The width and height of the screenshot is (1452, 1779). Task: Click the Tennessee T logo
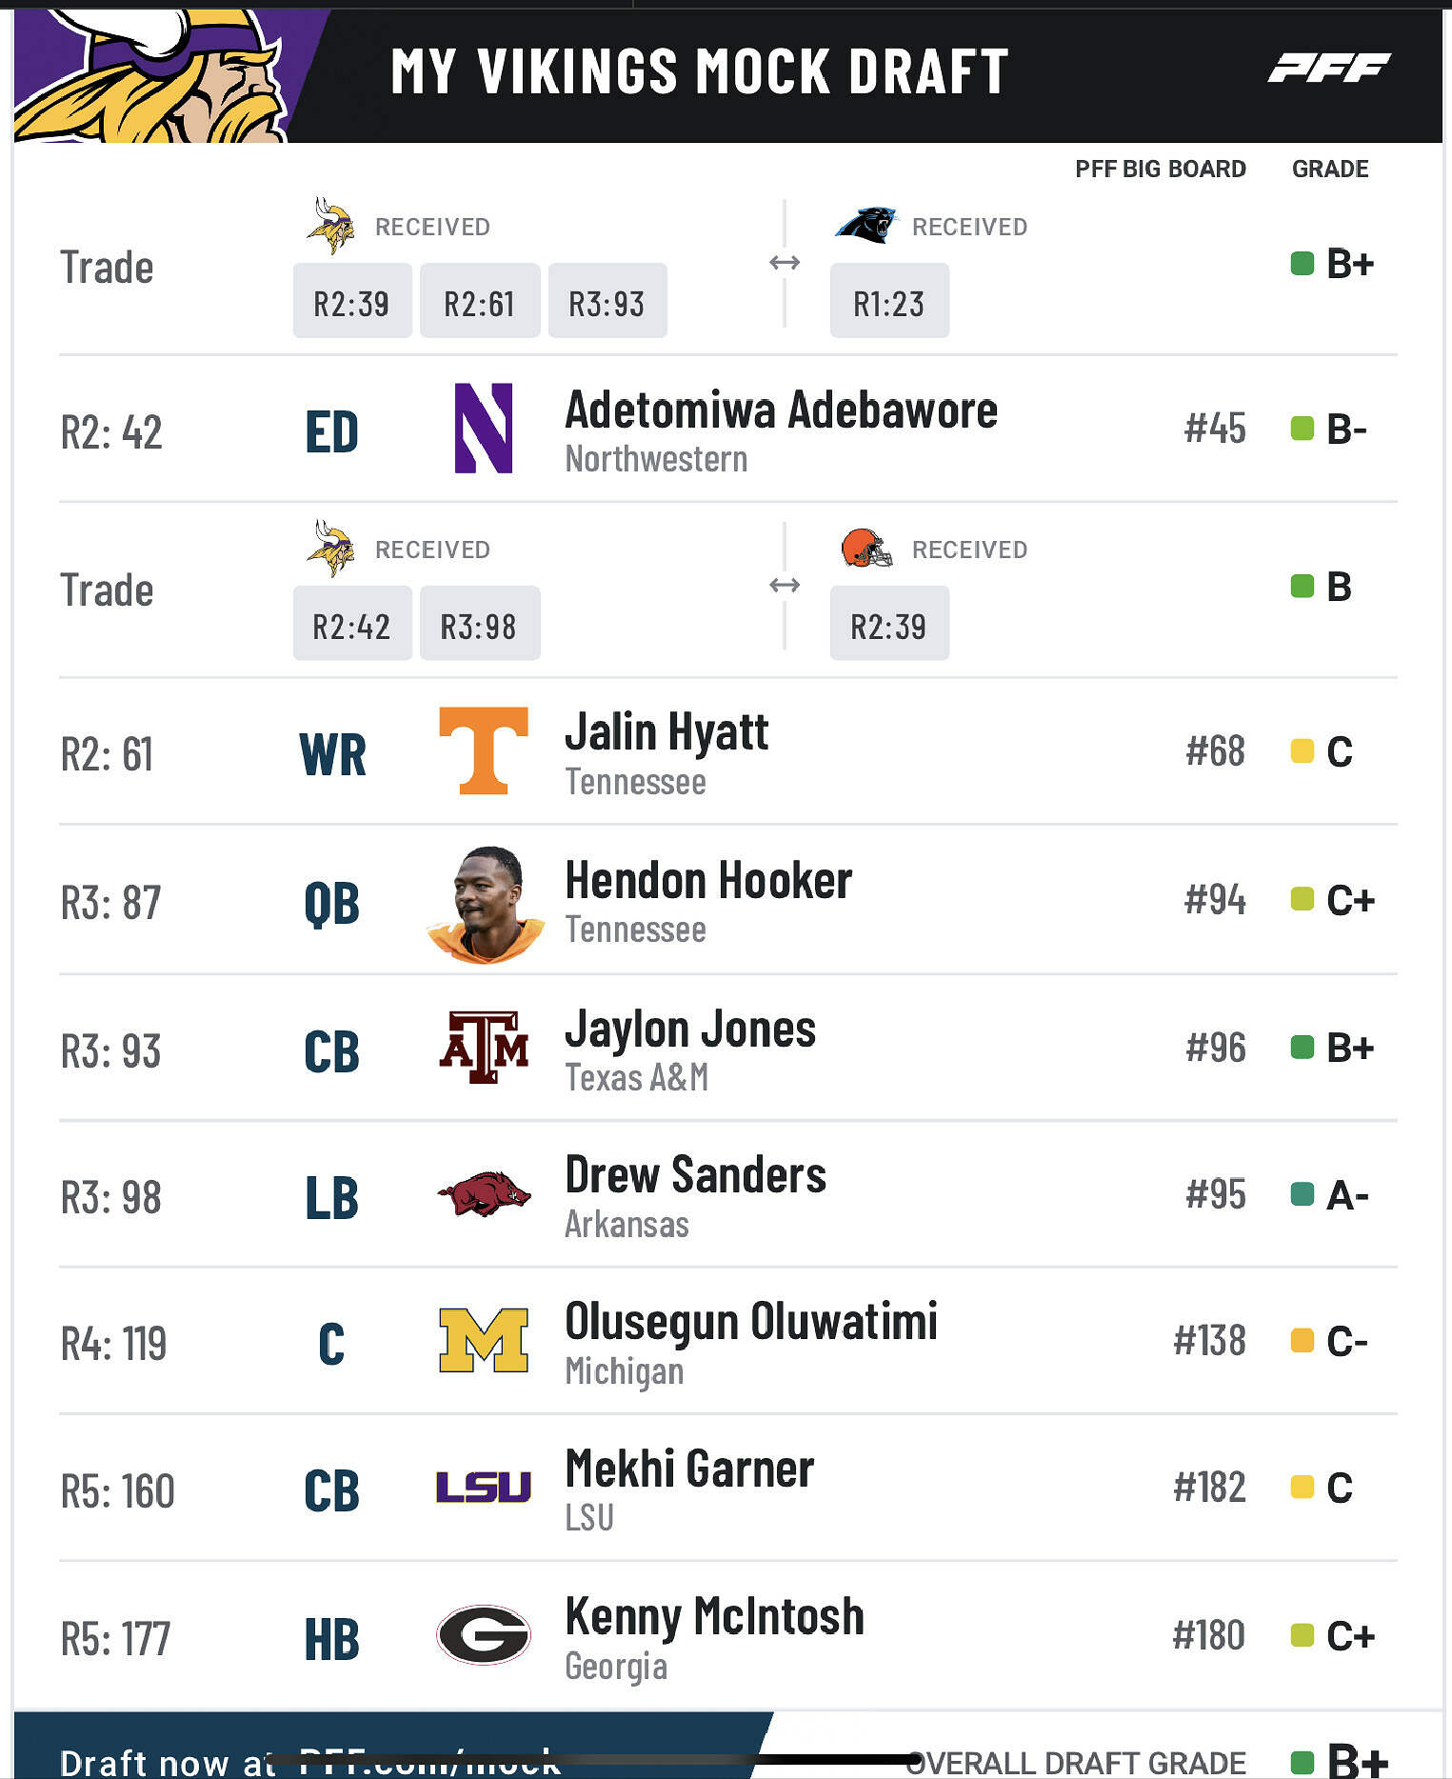click(x=484, y=750)
